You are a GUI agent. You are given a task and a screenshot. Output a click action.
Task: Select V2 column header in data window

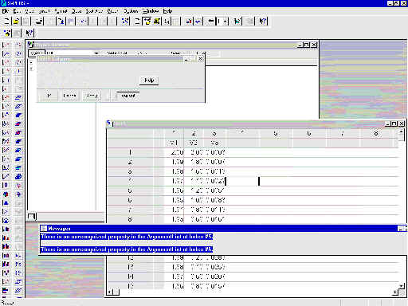coord(193,143)
